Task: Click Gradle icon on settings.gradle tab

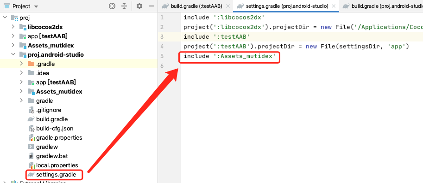Action: click(x=240, y=6)
